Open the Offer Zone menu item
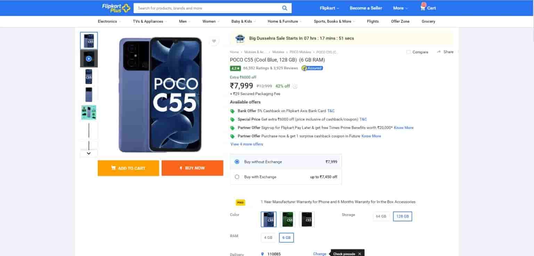 coord(400,21)
